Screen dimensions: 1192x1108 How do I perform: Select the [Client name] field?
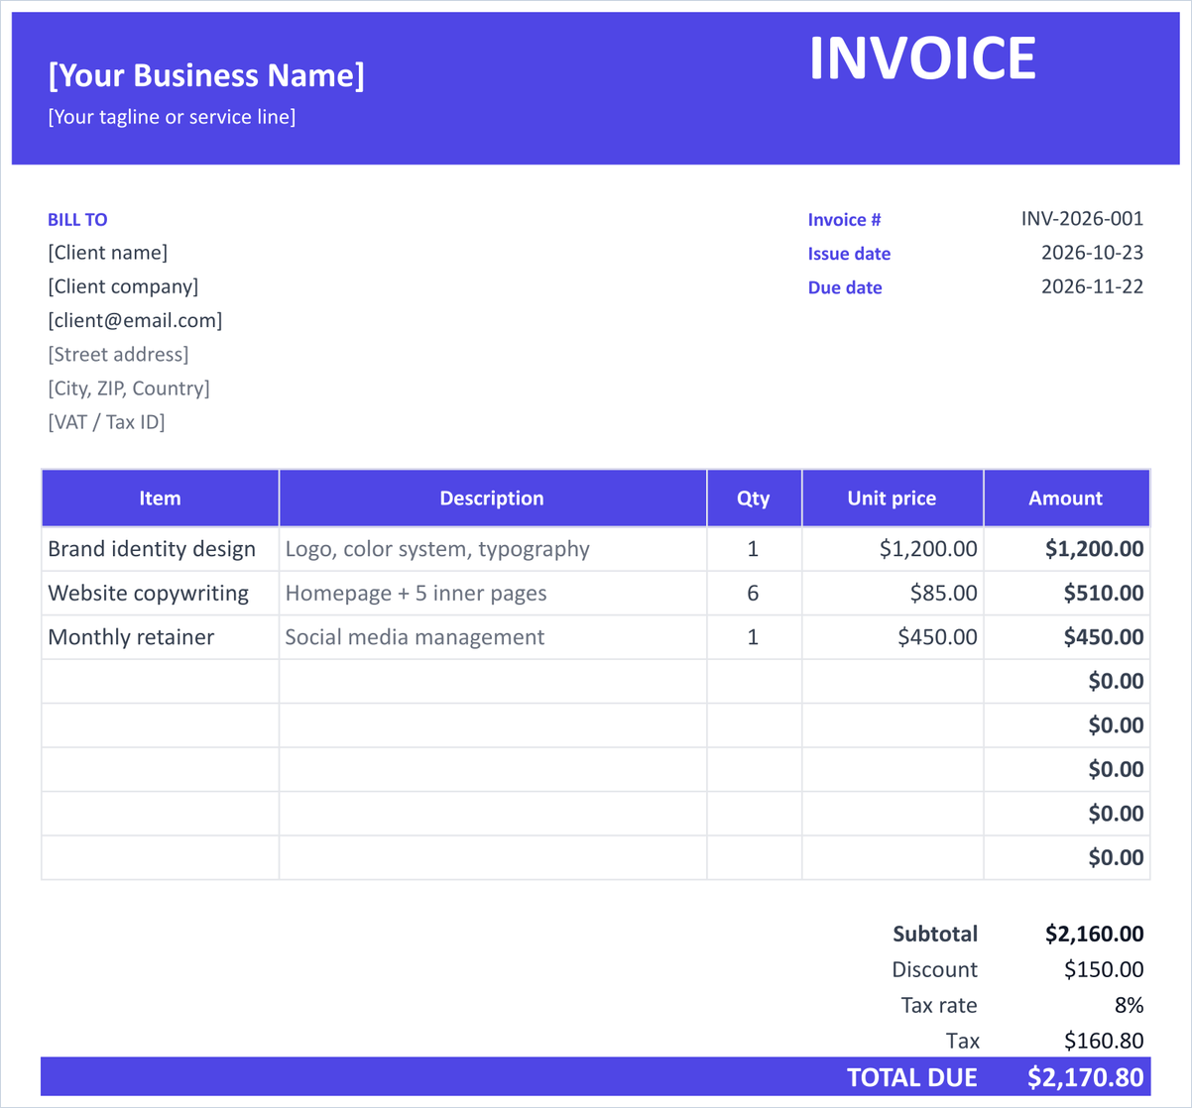tap(108, 253)
